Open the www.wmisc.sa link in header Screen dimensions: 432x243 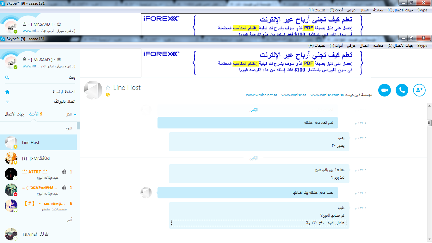click(294, 95)
